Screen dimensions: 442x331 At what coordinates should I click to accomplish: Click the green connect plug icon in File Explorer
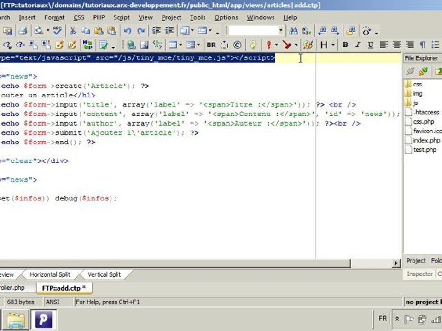tap(423, 71)
